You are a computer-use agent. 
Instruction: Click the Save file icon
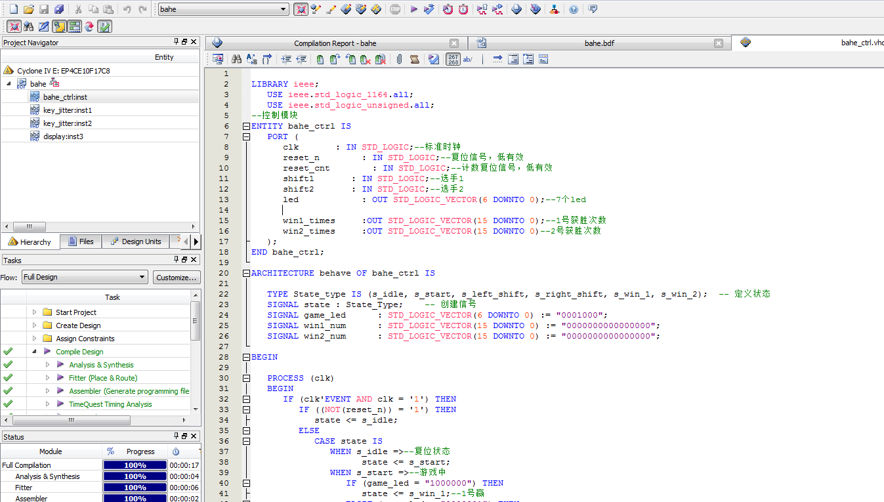(x=44, y=9)
